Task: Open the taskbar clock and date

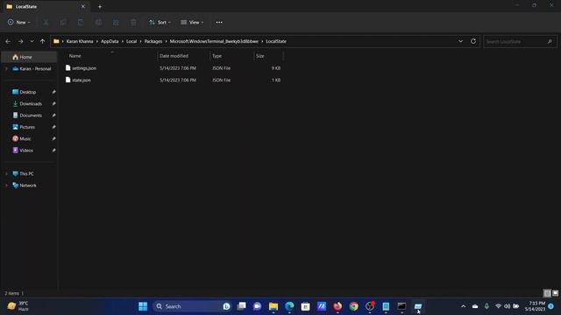Action: pyautogui.click(x=535, y=306)
